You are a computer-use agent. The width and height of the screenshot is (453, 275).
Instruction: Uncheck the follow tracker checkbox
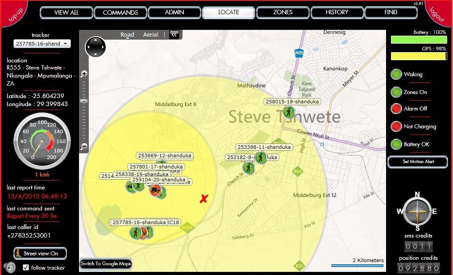(x=26, y=267)
